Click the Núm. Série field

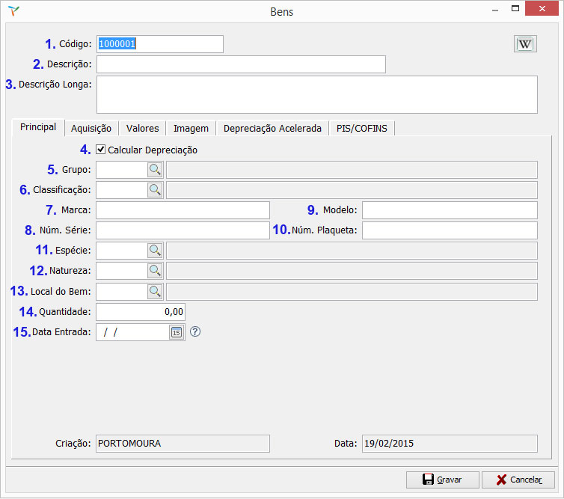(183, 230)
